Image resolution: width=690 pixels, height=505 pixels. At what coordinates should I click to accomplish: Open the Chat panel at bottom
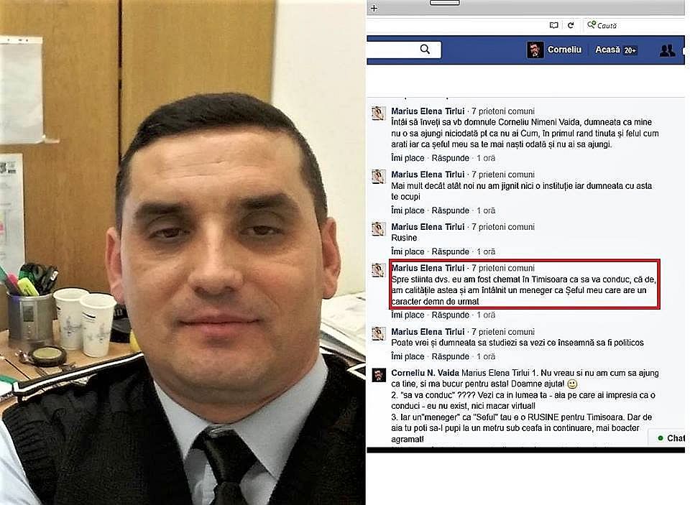coord(671,437)
